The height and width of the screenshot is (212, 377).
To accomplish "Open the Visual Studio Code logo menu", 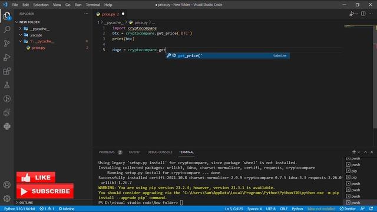I will (x=5, y=5).
